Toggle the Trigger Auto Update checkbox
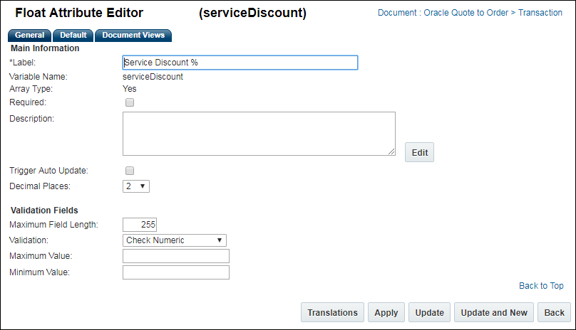This screenshot has height=330, width=576. point(130,171)
